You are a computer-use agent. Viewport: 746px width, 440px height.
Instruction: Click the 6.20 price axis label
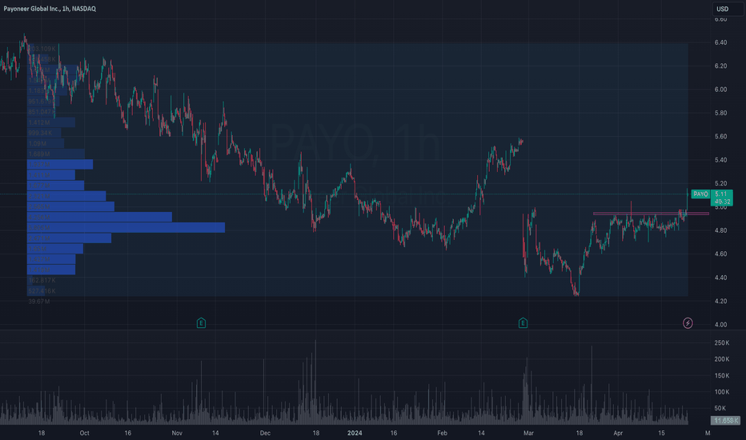(720, 66)
